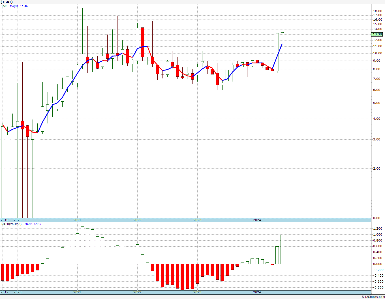Click 2024 on the MACD panel time axis
Screen dimensions: 385x299
[257, 292]
